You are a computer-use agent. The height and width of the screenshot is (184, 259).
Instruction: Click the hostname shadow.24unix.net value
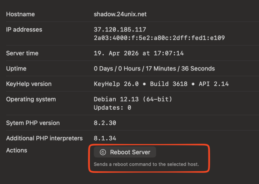120,14
